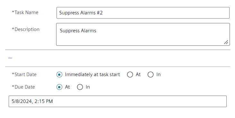
Task: Click the *Task Name field label
Action: [x=25, y=12]
